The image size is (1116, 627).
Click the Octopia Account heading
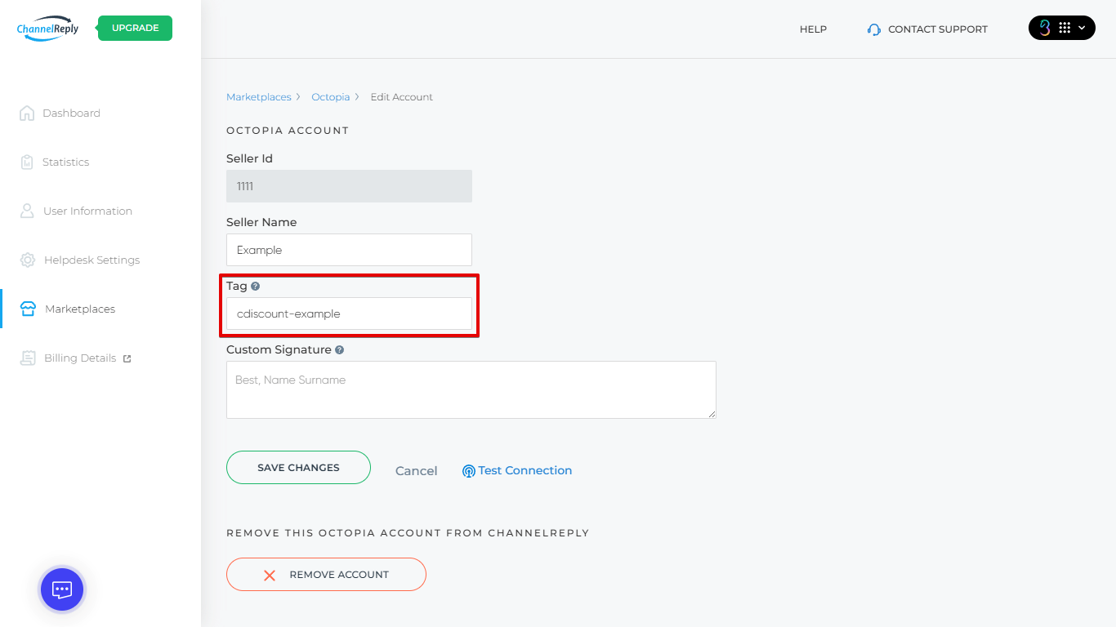coord(288,131)
